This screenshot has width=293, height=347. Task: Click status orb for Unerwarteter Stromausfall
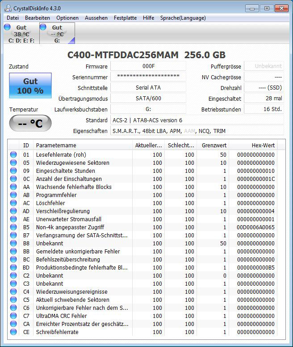(13, 219)
